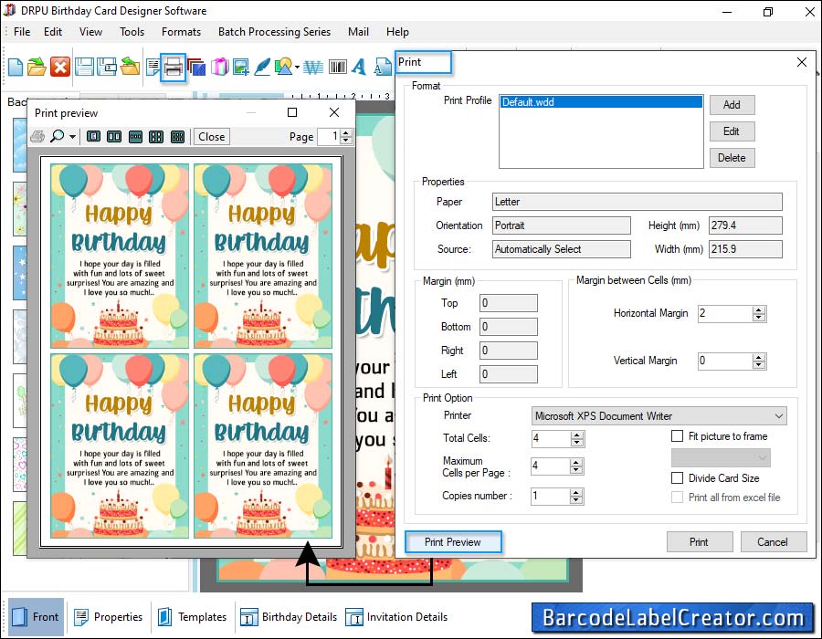Enable Fit picture to frame checkbox
Image resolution: width=822 pixels, height=639 pixels.
point(678,435)
